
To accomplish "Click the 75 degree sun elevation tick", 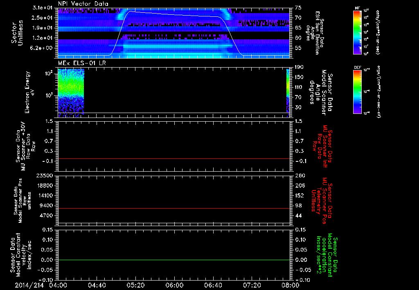I will pos(298,8).
